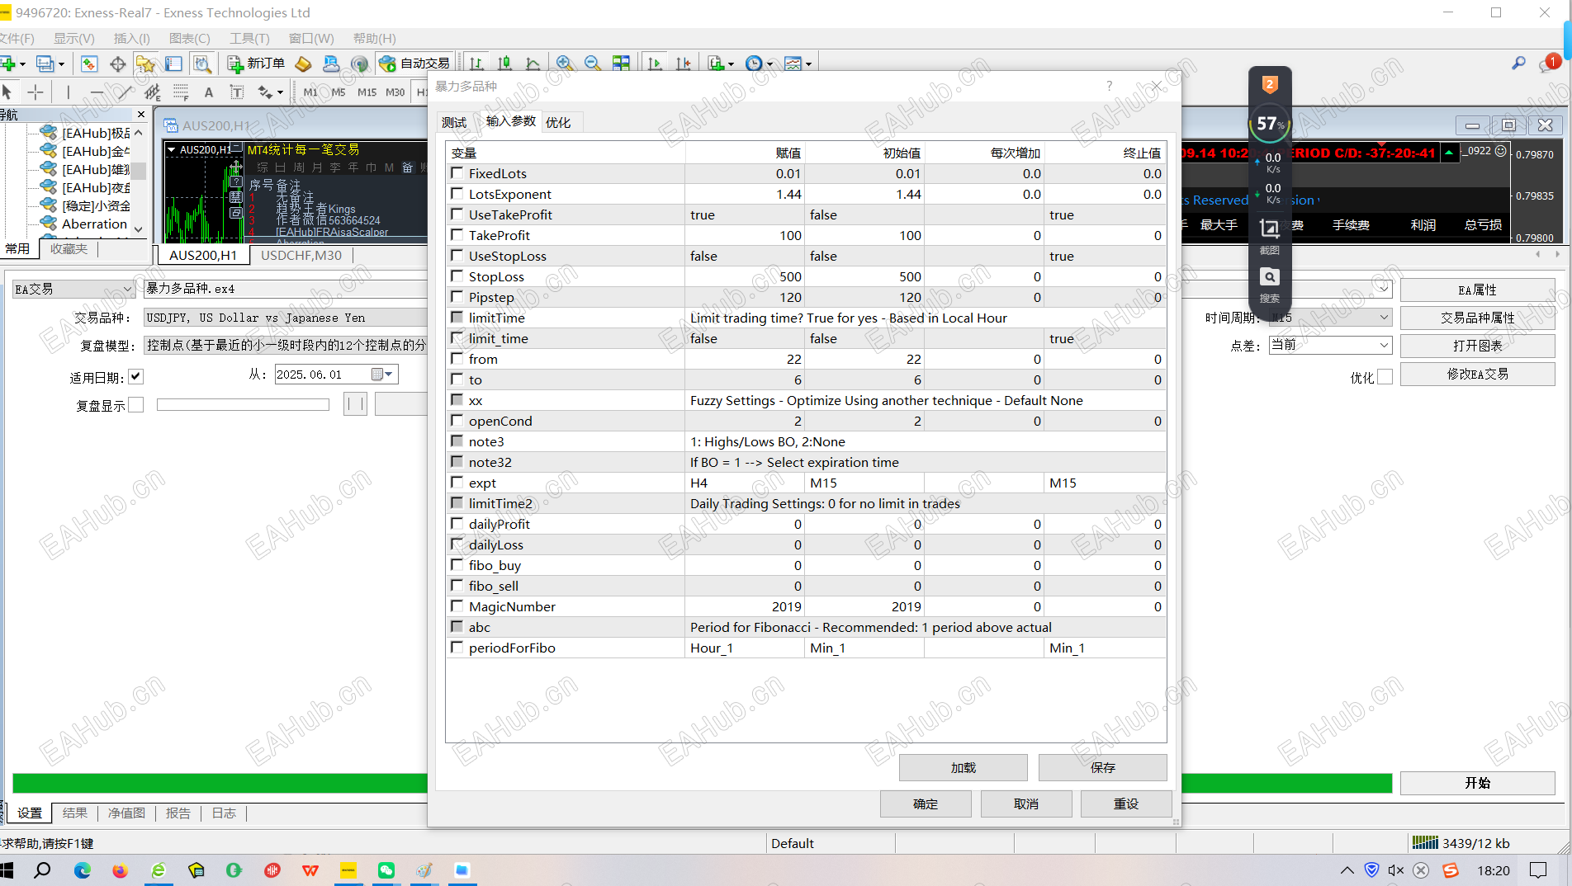
Task: Switch to the 优化 tab in dialog
Action: (558, 123)
